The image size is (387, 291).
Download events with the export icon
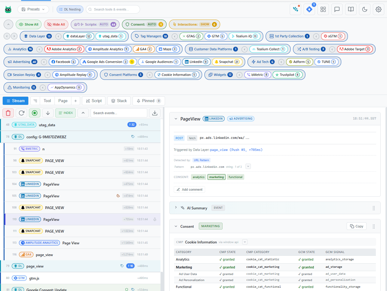click(155, 113)
